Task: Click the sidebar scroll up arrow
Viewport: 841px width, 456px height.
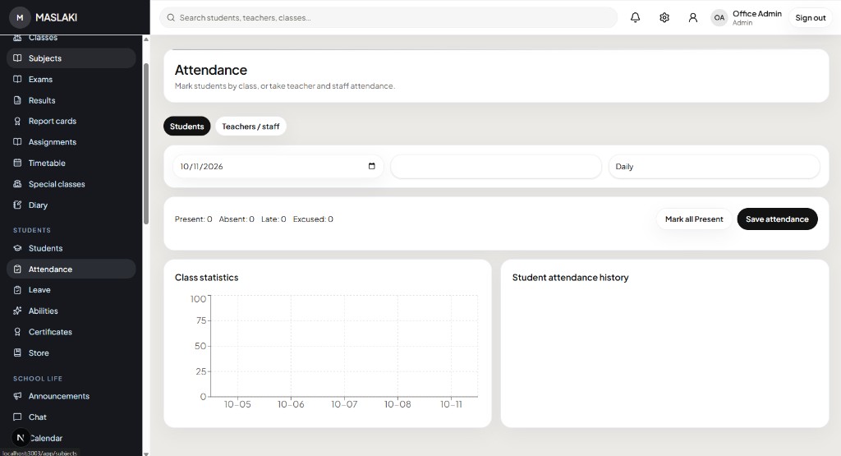Action: pos(146,39)
